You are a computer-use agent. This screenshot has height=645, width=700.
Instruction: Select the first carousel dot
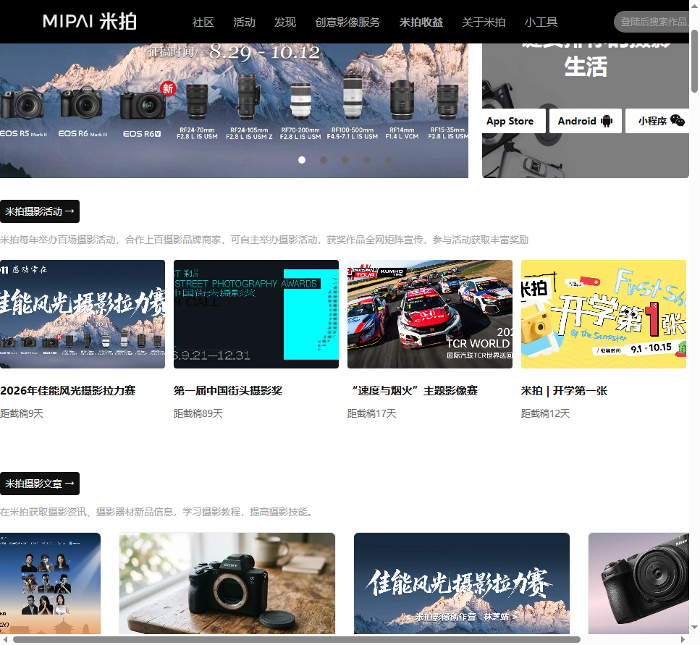(x=302, y=160)
